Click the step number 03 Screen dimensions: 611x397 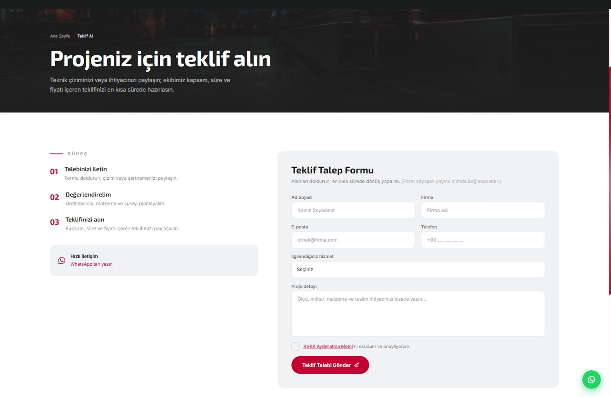tap(54, 222)
